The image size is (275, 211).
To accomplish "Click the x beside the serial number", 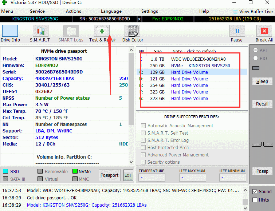I will coord(139,19).
